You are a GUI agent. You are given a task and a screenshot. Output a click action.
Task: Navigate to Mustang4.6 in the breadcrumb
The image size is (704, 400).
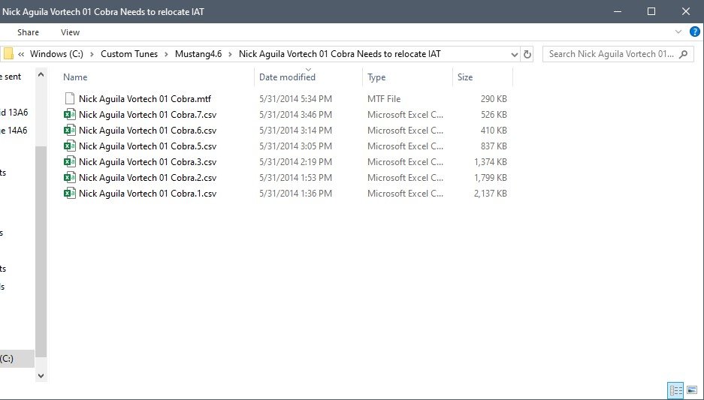coord(199,54)
